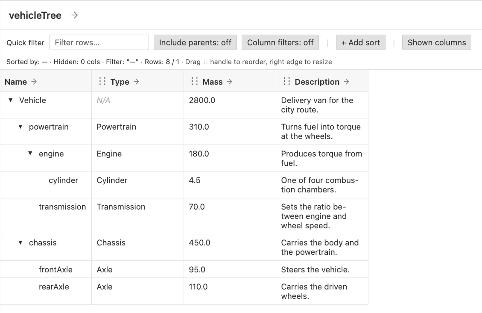Click the Transmission type cell
This screenshot has width=482, height=313.
click(121, 207)
